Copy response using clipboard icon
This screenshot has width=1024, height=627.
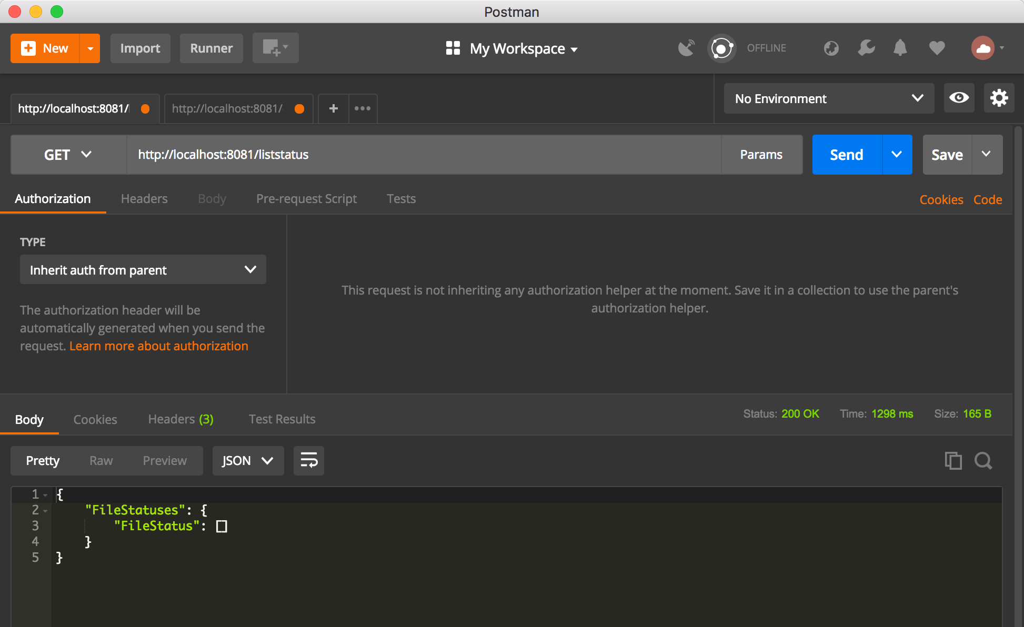[953, 461]
